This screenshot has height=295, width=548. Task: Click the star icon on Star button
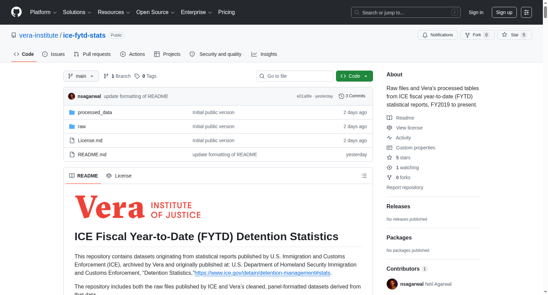click(505, 35)
